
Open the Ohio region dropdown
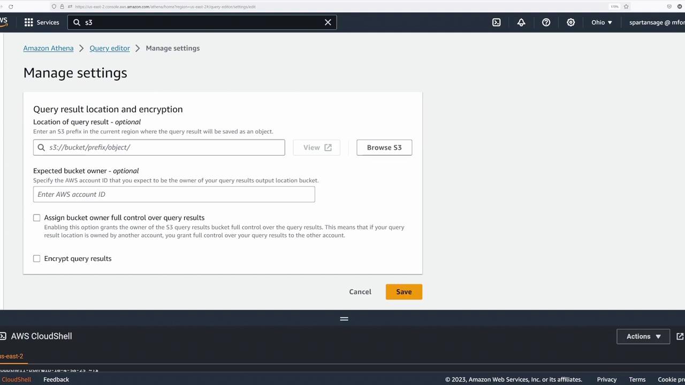(x=602, y=22)
